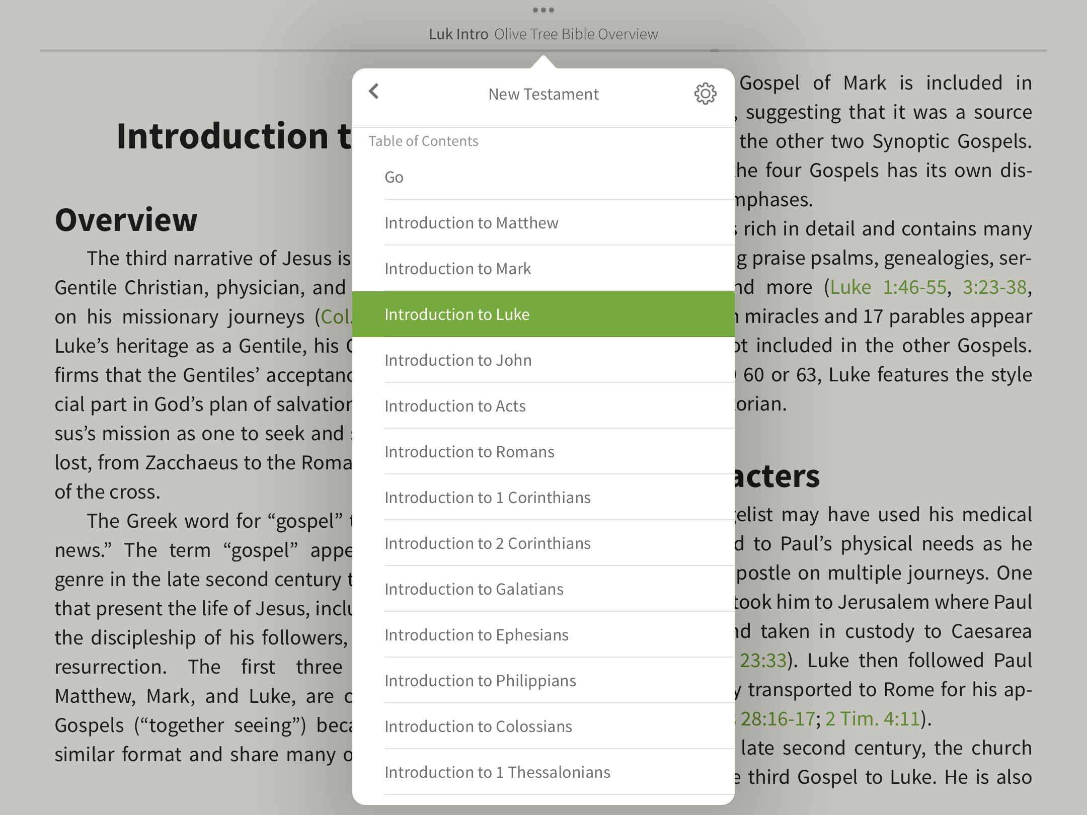Viewport: 1087px width, 815px height.
Task: Select the highlighted Introduction to Luke entry
Action: [457, 314]
